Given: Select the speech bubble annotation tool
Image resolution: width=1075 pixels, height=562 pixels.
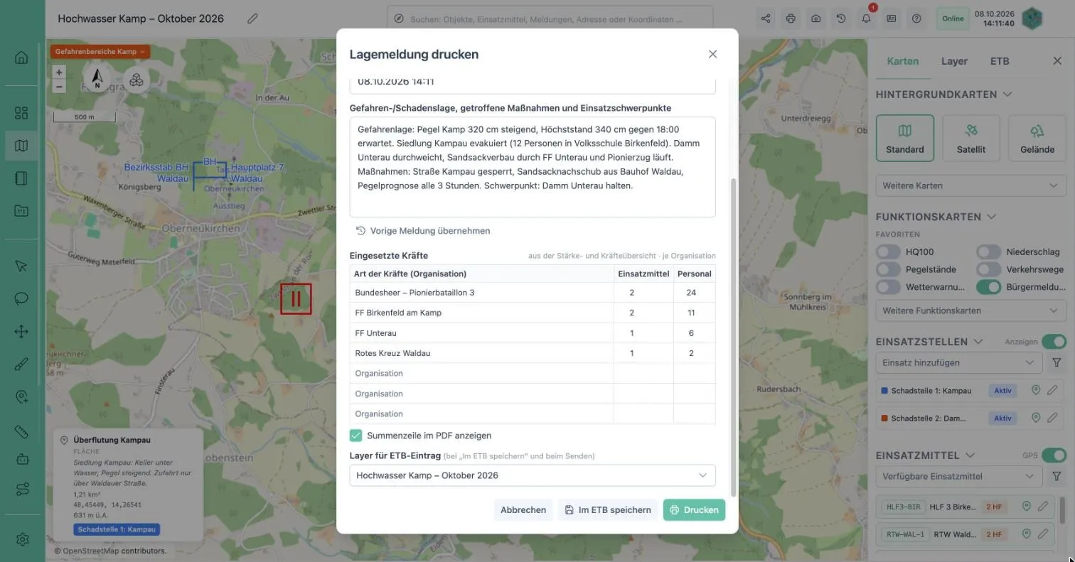Looking at the screenshot, I should (21, 298).
